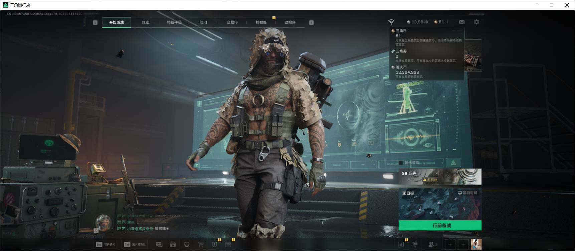Image resolution: width=575 pixels, height=251 pixels.
Task: Click the Esc 切换模式 button
Action: 106,244
